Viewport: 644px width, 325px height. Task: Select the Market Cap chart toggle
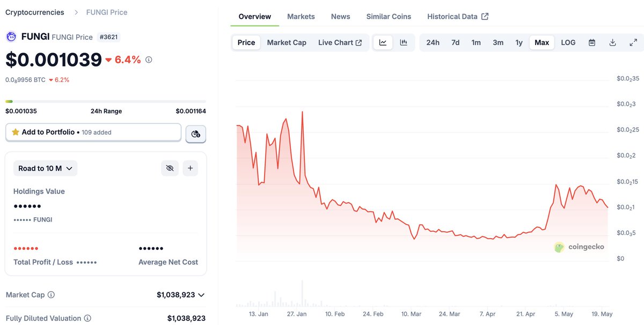tap(287, 42)
